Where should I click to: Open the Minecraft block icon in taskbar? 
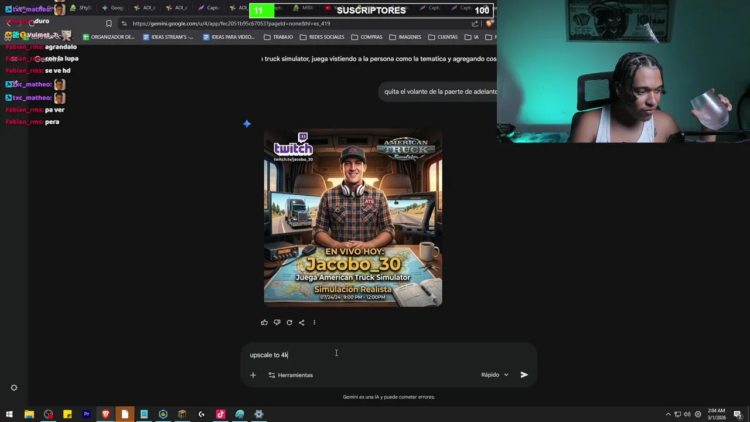click(182, 414)
